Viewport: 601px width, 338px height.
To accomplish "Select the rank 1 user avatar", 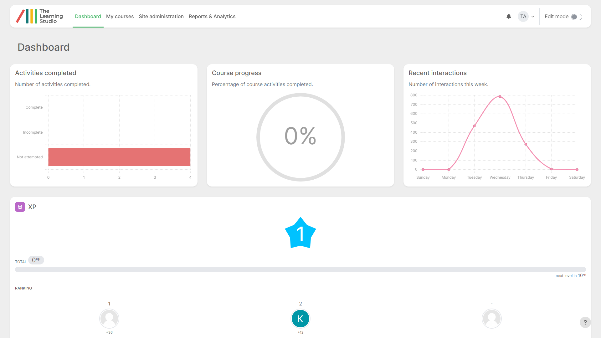I will 109,319.
